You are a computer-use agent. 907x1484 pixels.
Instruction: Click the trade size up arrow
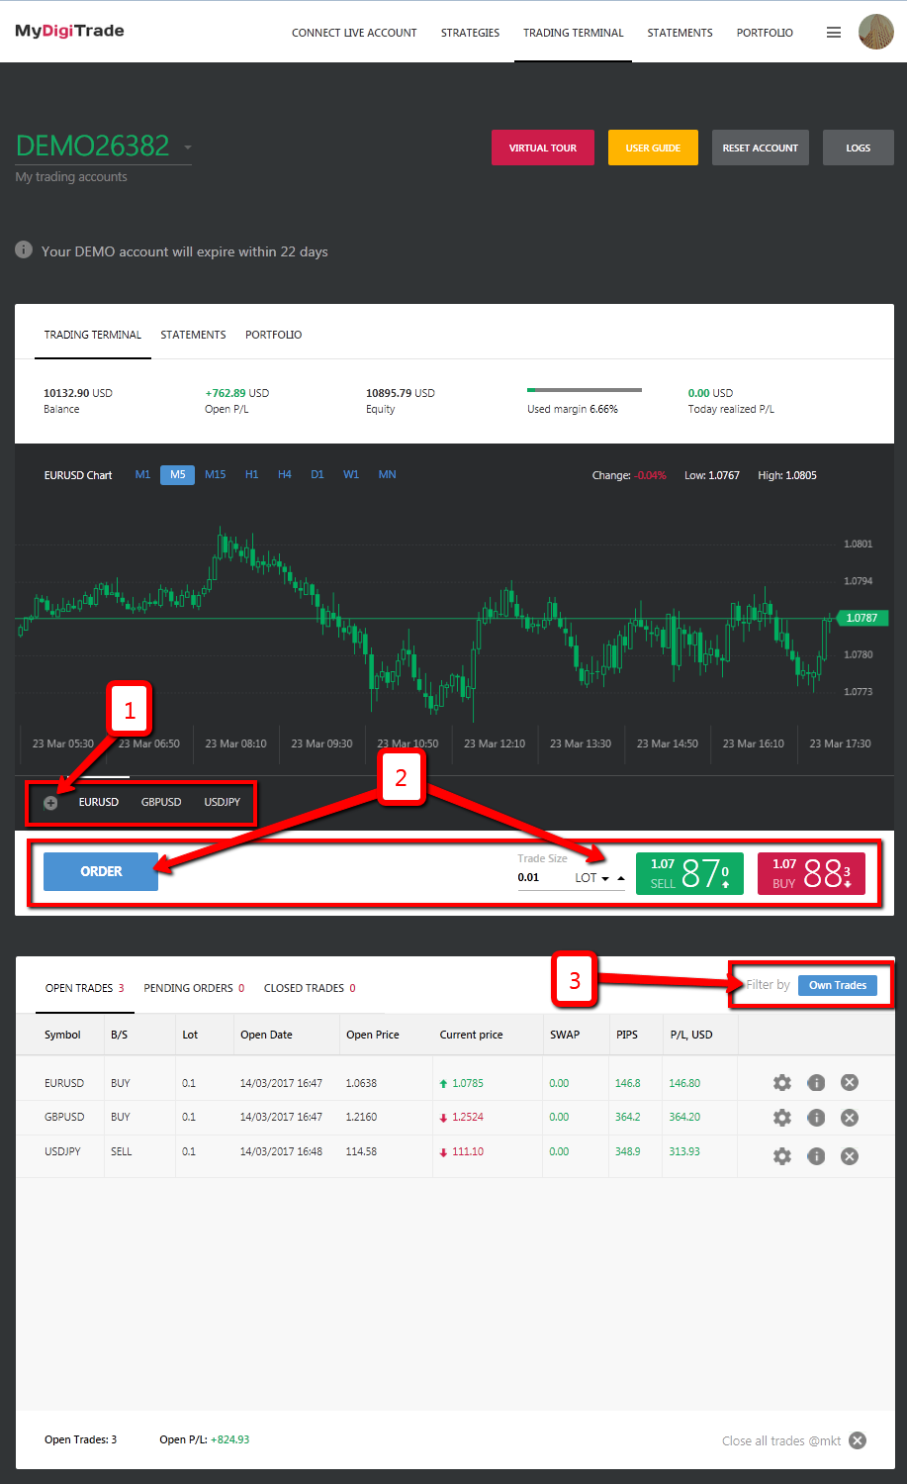coord(620,878)
